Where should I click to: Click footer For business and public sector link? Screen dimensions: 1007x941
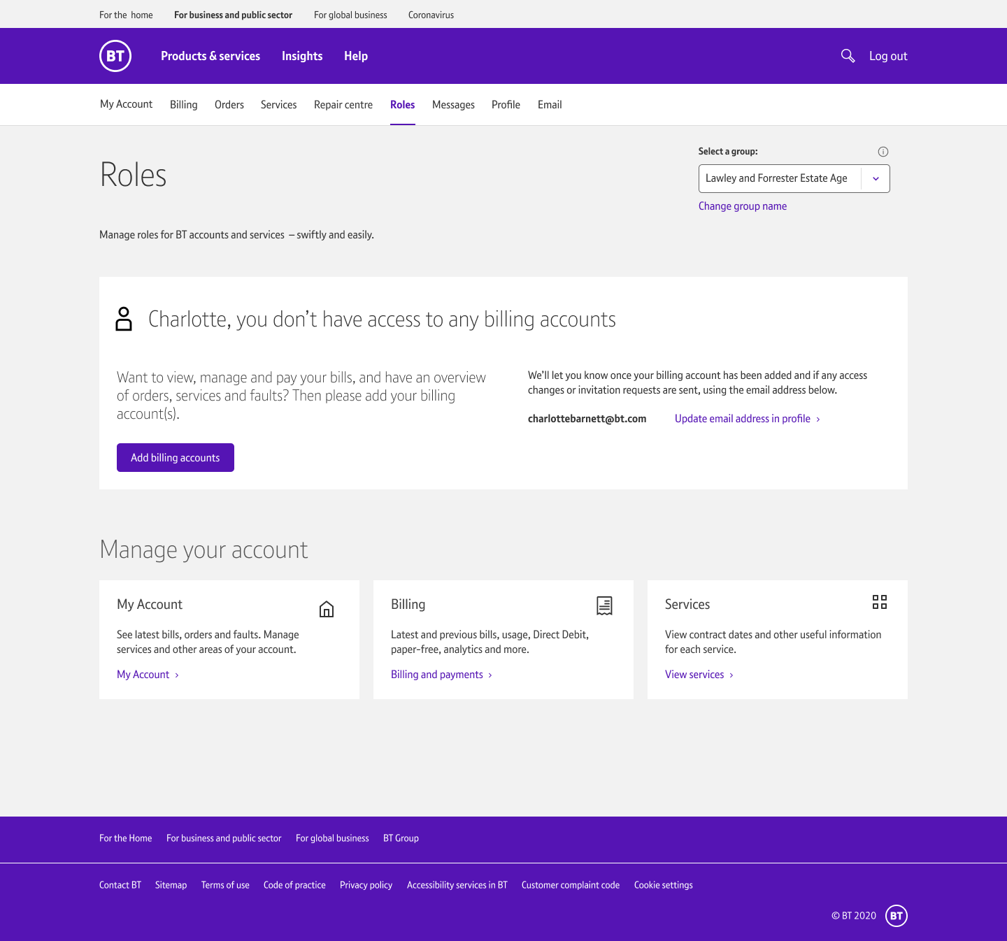[224, 838]
